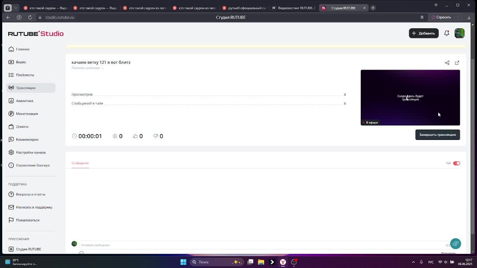Close the Студия RUTUBE browser tab
The height and width of the screenshot is (268, 477).
[364, 8]
